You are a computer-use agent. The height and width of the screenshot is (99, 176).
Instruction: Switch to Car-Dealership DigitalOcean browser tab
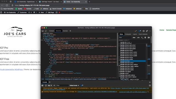click(26, 2)
